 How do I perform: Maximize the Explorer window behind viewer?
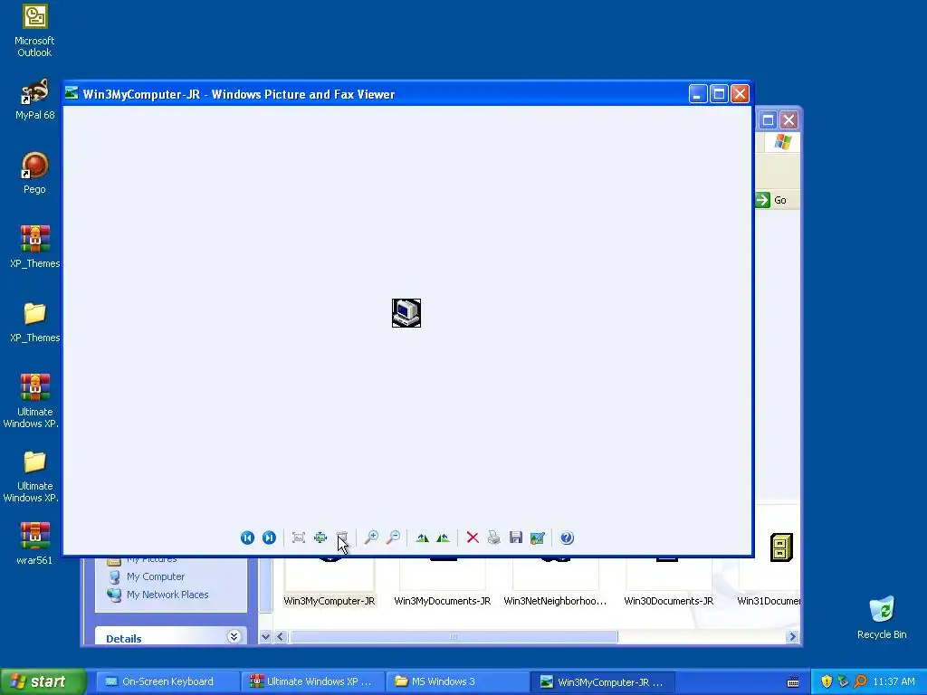(768, 120)
